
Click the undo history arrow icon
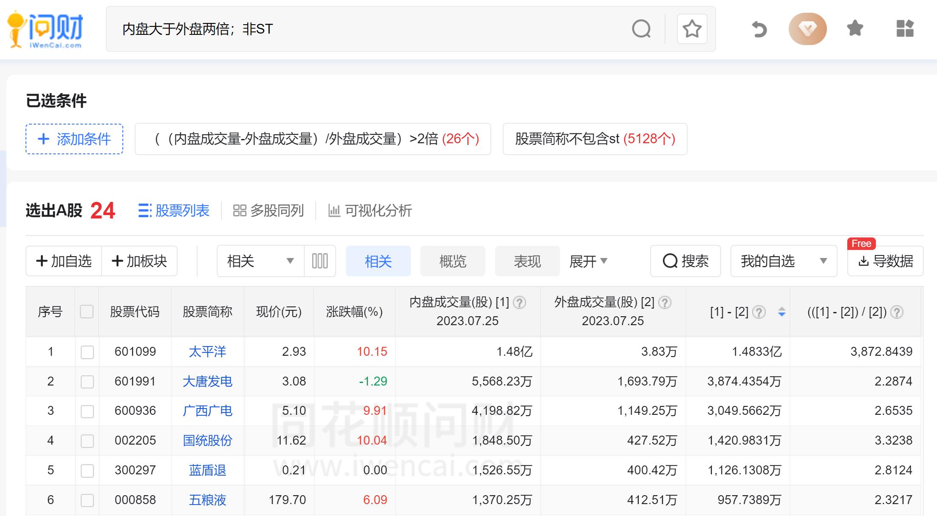tap(759, 29)
